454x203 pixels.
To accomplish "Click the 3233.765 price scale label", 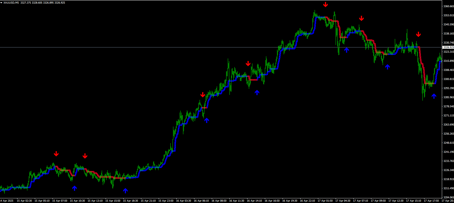I will click(448, 161).
